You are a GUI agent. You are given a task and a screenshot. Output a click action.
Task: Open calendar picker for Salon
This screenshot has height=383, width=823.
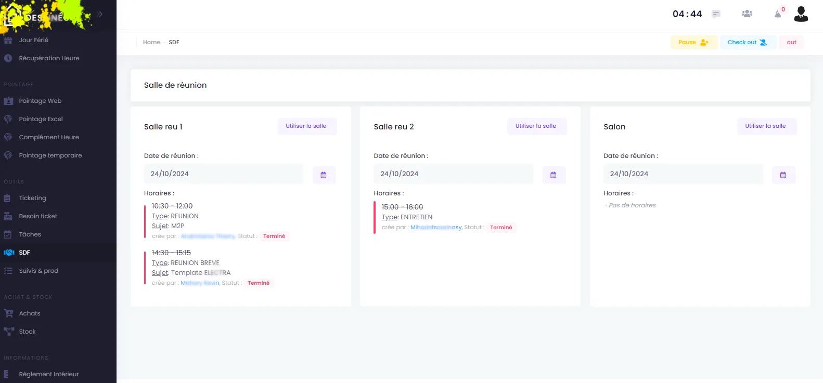[x=783, y=175]
